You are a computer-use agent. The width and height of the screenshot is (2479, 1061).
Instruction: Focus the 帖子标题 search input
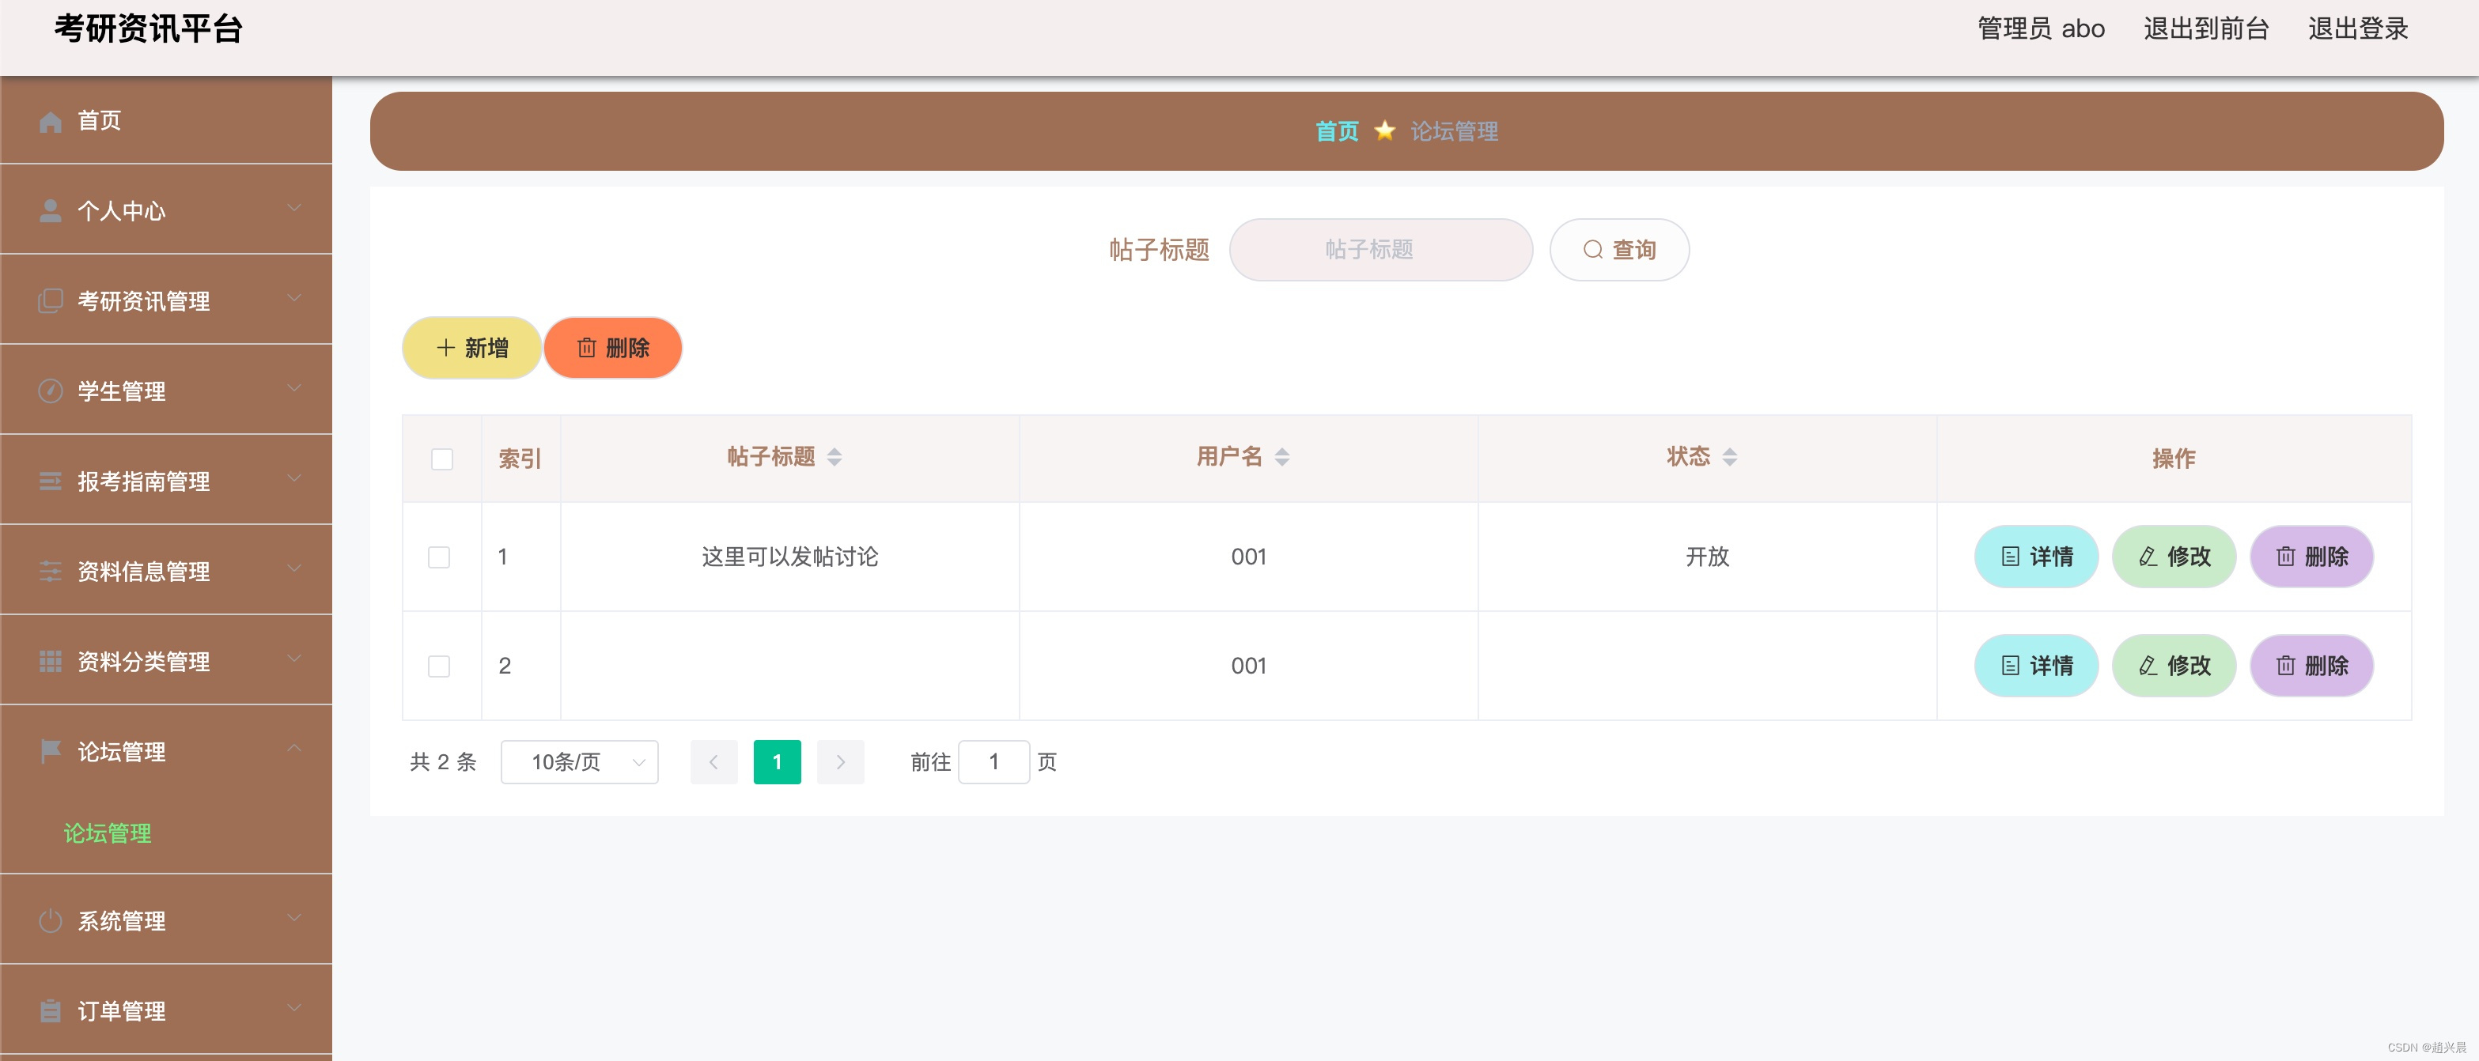(1381, 250)
